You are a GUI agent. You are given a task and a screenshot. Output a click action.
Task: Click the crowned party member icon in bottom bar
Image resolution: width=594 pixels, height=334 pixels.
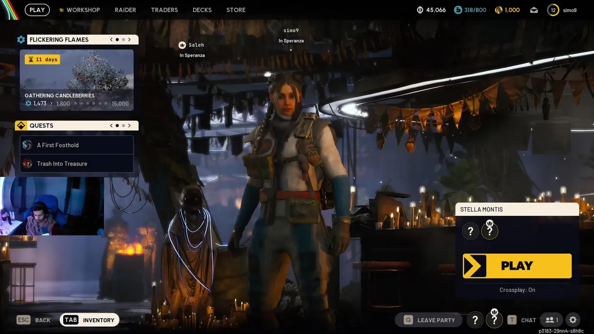click(x=494, y=319)
